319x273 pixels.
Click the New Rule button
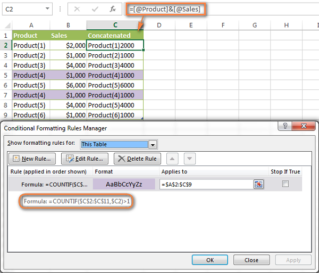click(32, 159)
